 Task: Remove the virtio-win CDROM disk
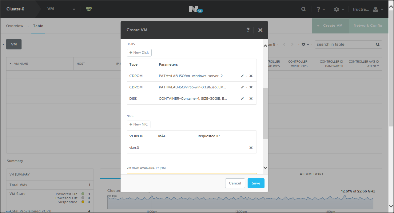[x=251, y=87]
